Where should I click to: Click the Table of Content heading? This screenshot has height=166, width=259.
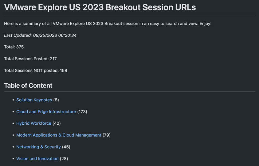28,86
